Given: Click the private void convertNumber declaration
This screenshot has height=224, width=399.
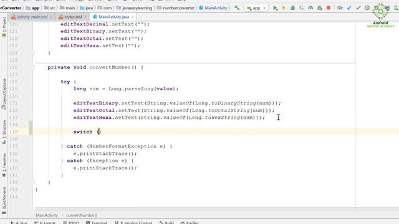Looking at the screenshot, I should pyautogui.click(x=95, y=67).
